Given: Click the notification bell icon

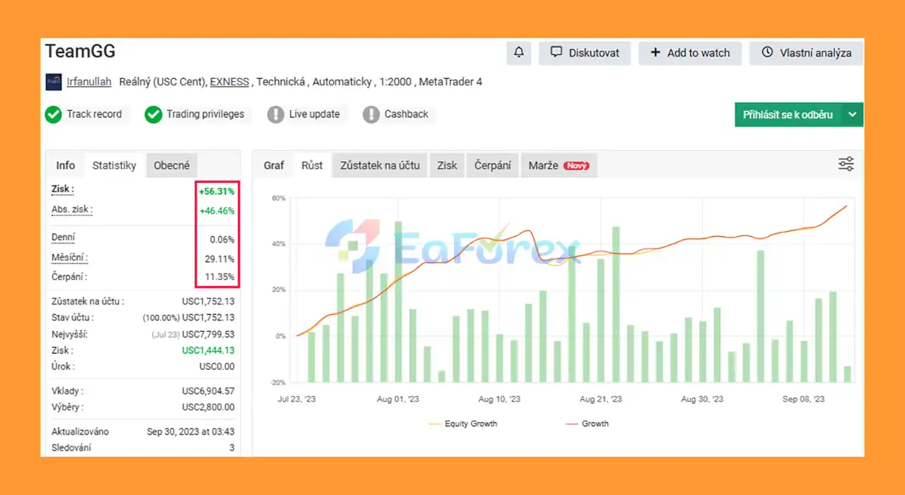Looking at the screenshot, I should click(x=519, y=53).
